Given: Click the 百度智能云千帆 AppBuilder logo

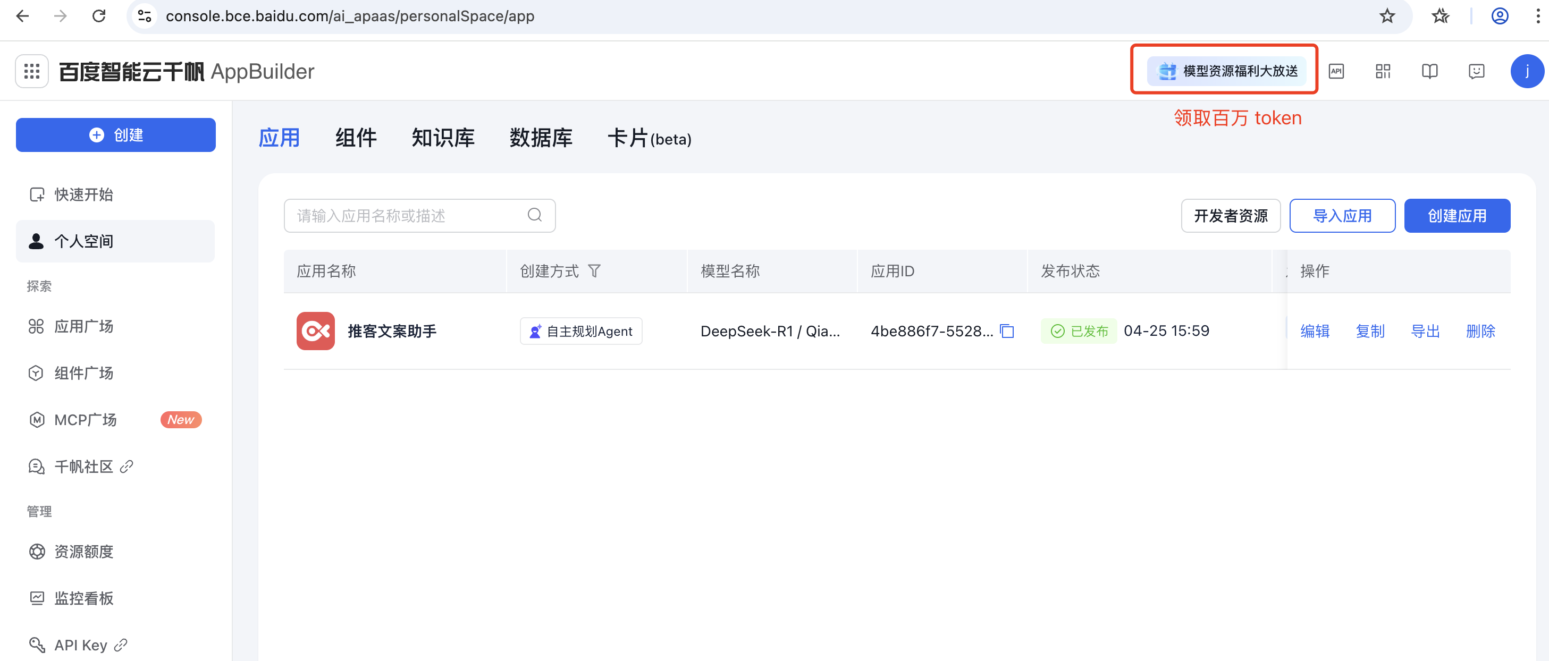Looking at the screenshot, I should click(x=187, y=72).
